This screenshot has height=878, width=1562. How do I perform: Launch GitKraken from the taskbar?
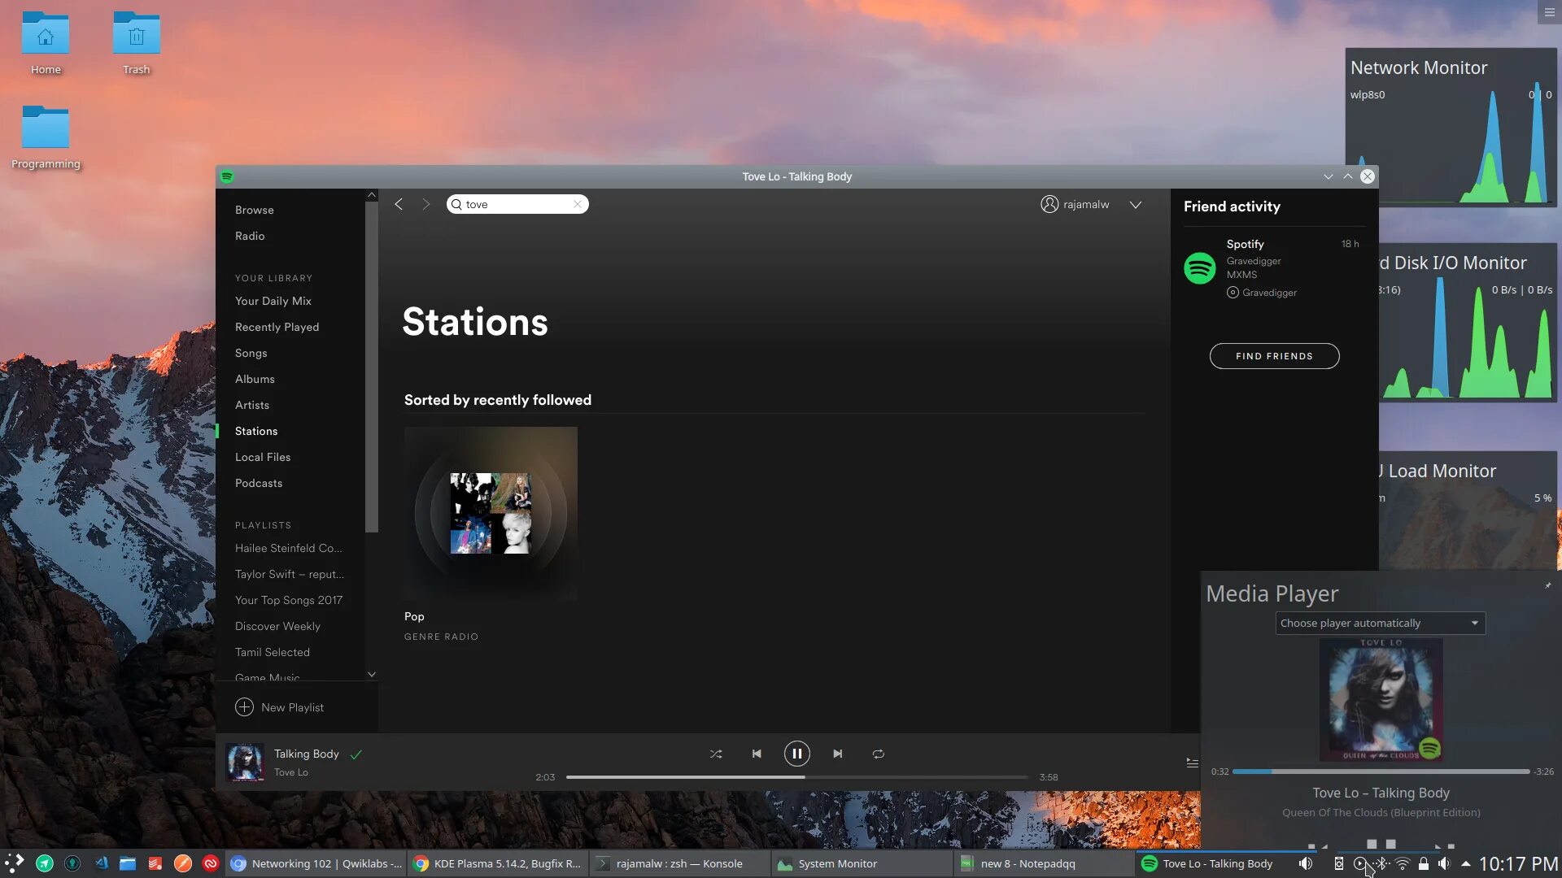(72, 863)
